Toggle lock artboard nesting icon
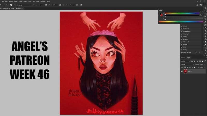 pyautogui.click(x=192, y=67)
